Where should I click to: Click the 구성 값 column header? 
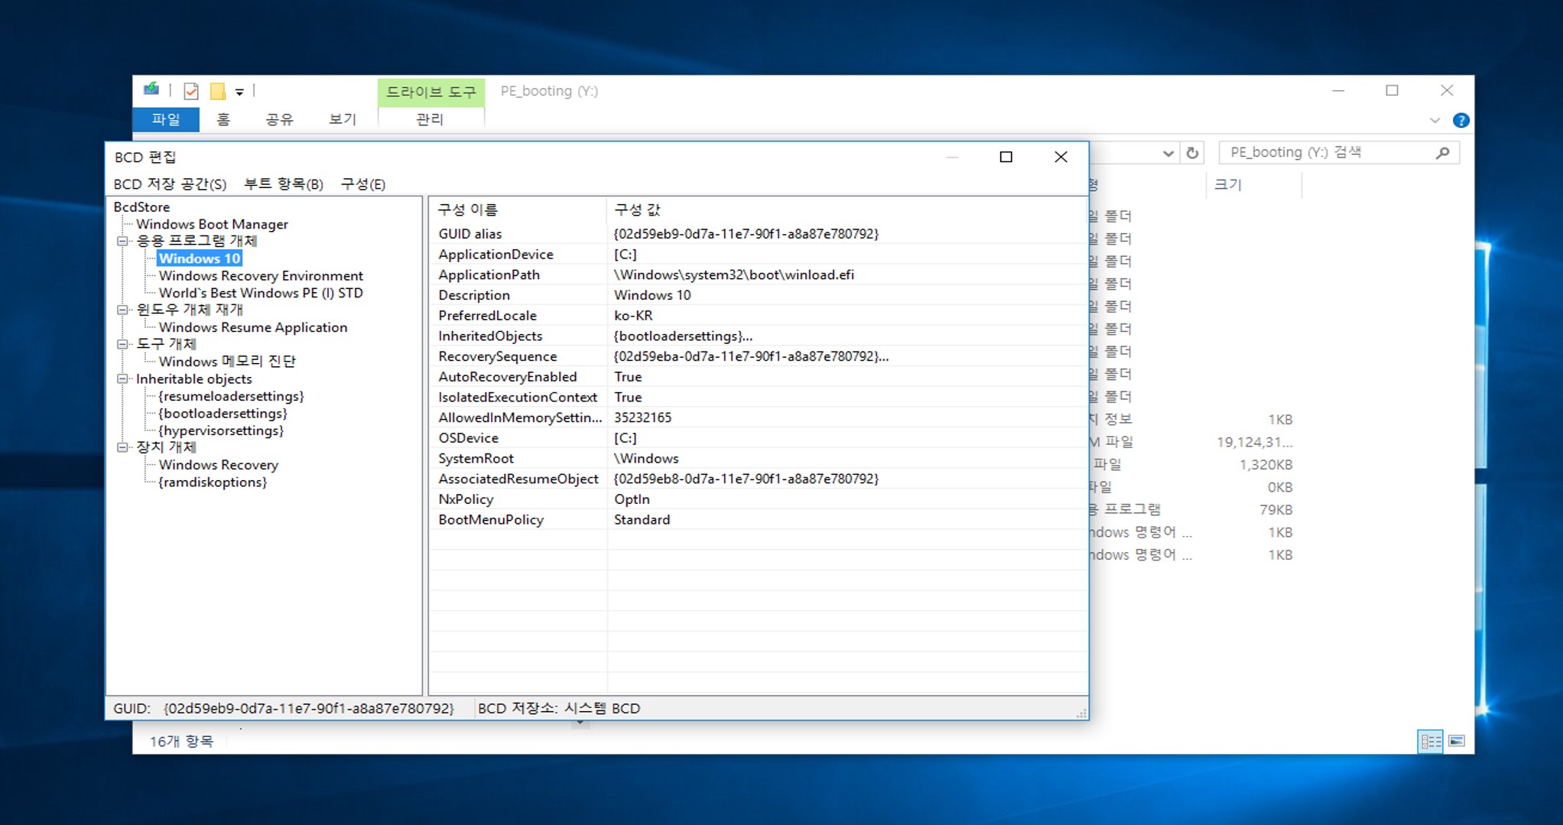(847, 209)
